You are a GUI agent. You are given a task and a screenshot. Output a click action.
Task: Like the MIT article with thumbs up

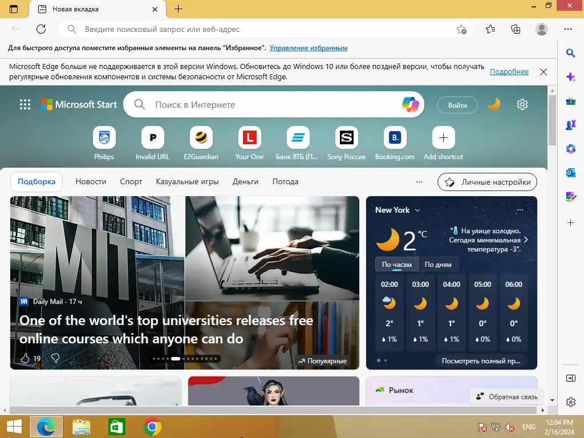point(25,358)
